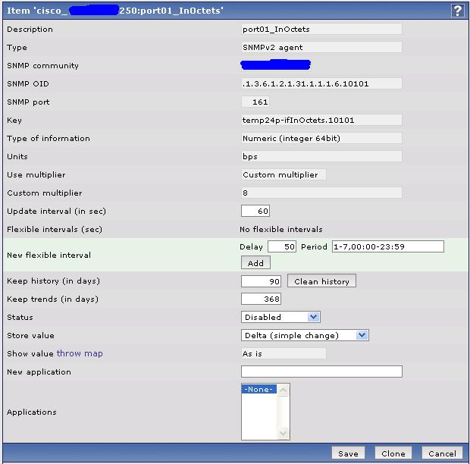Focus the Update interval field with 60

tap(255, 211)
